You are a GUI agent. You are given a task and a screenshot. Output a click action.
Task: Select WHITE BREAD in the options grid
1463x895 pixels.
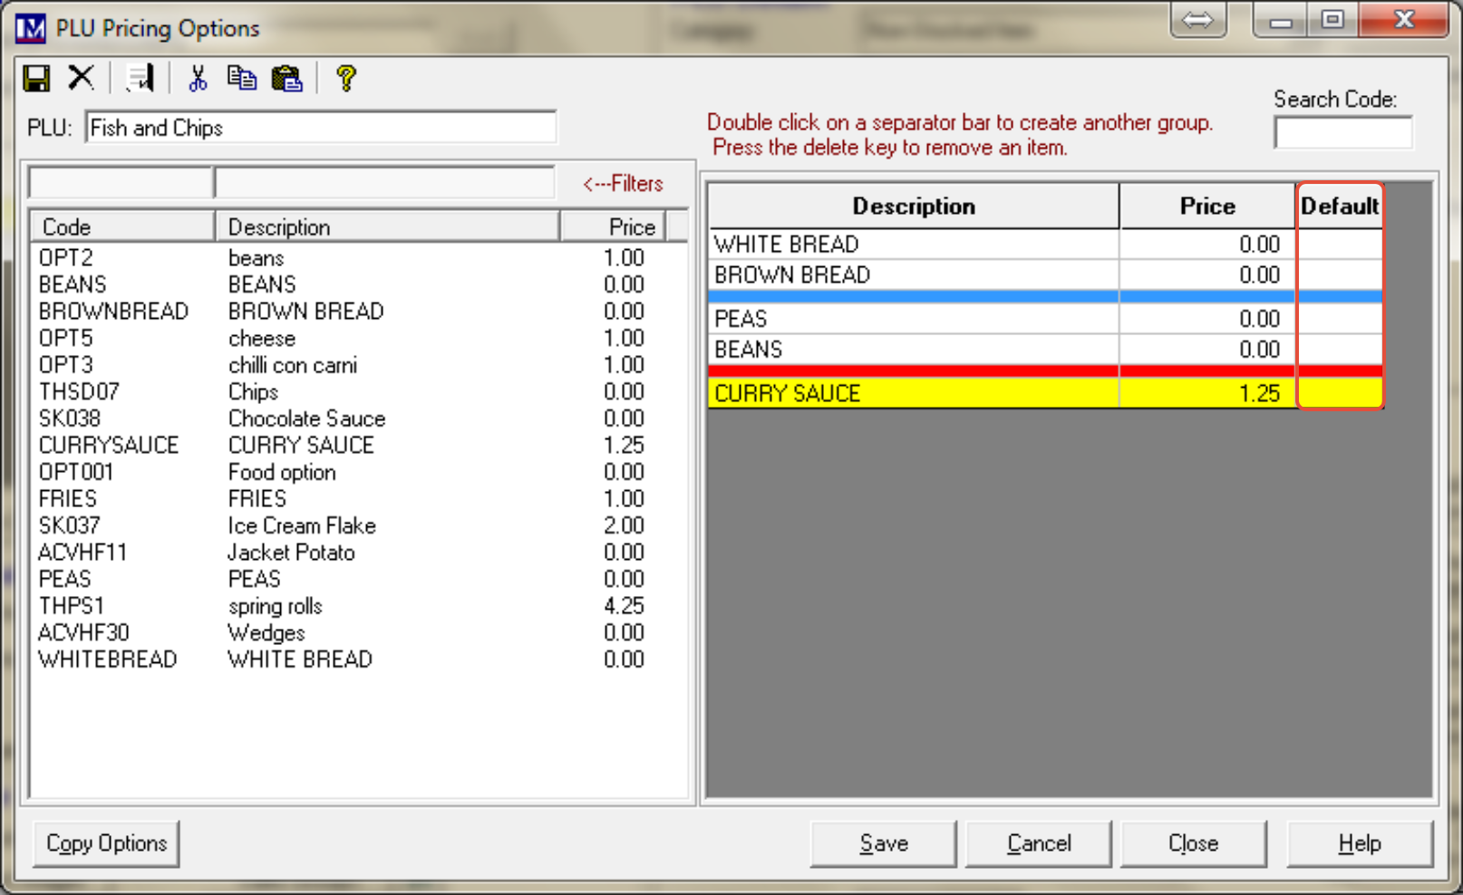click(914, 245)
